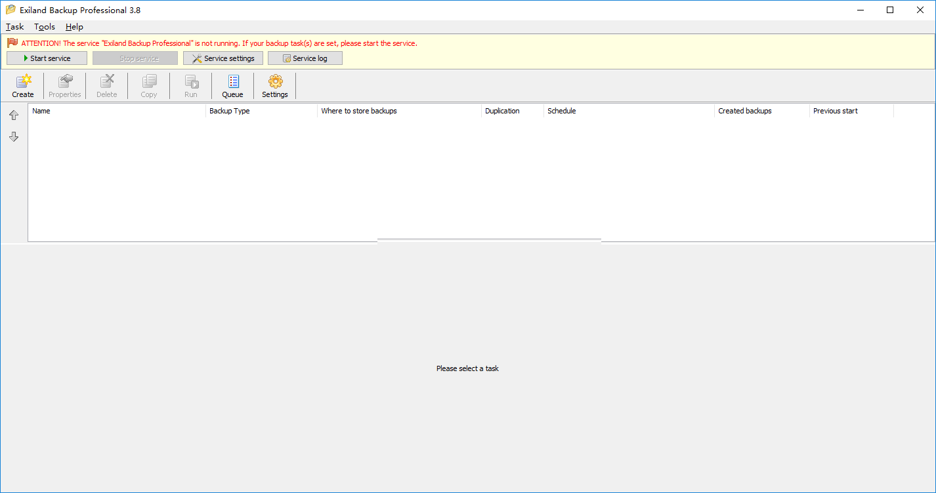Viewport: 936px width, 493px height.
Task: Minimize the Exiland Backup window
Action: click(x=860, y=10)
